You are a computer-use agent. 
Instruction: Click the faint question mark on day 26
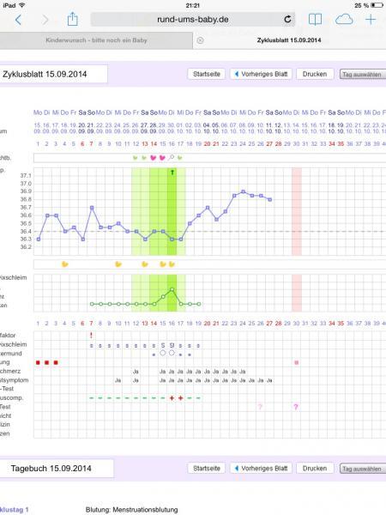(260, 407)
